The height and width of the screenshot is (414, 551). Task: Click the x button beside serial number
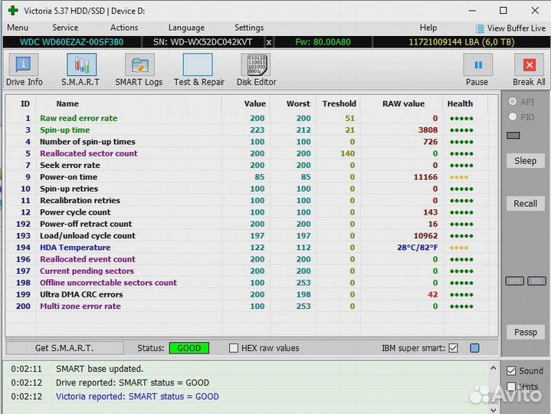(x=269, y=42)
